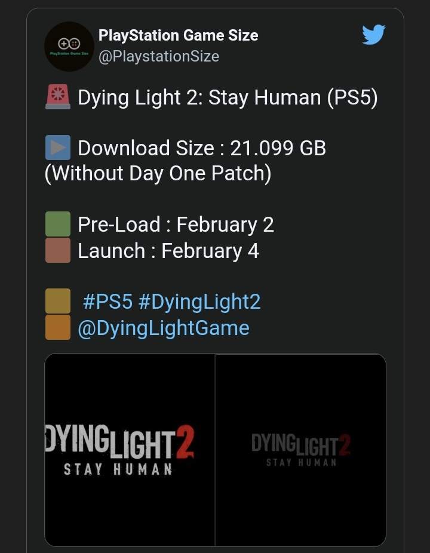
Task: Open the right dimmed Dying Light 2 image
Action: click(x=301, y=450)
